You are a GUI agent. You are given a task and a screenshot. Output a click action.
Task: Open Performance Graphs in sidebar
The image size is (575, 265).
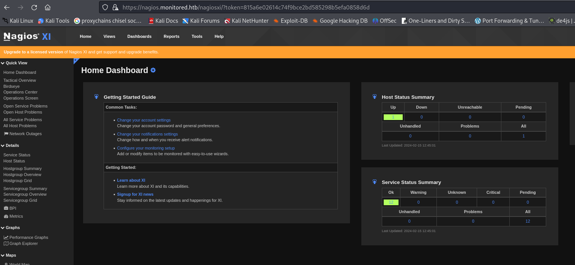(26, 237)
